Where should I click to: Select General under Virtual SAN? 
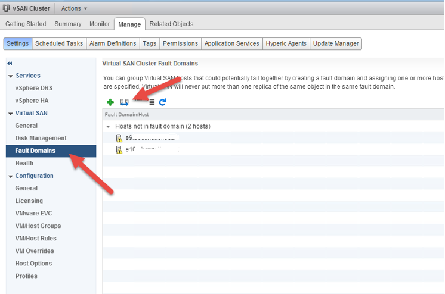[26, 126]
